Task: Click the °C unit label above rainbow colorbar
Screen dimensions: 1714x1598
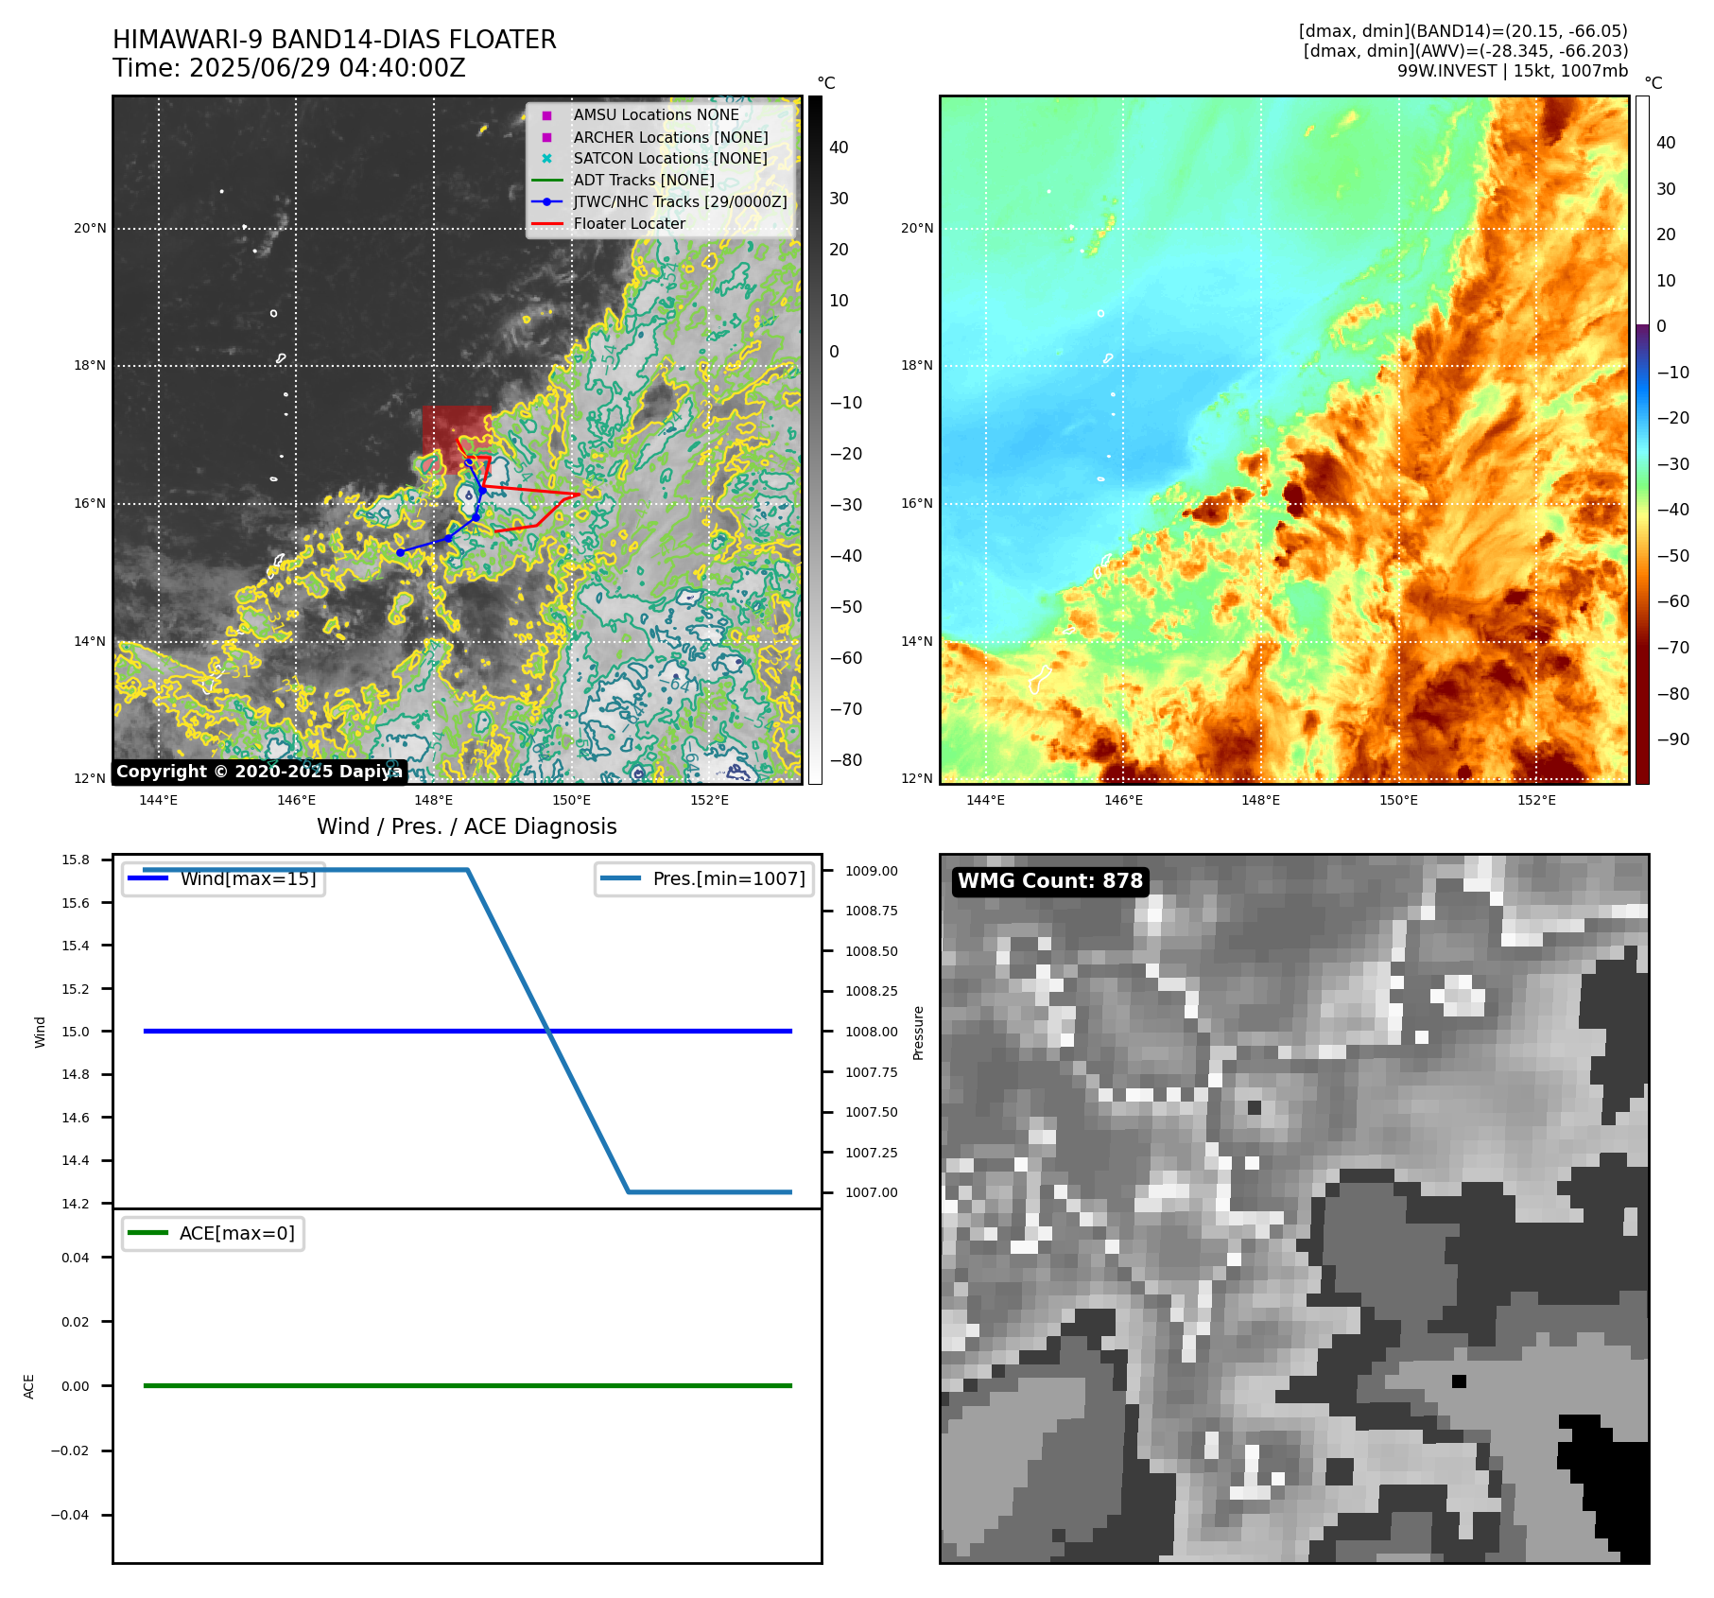Action: coord(1653,83)
